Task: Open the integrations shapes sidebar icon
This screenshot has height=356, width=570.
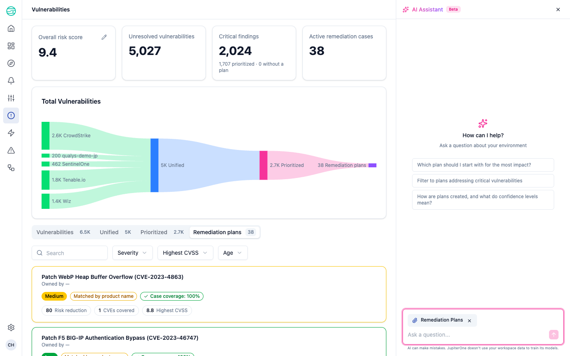Action: click(x=11, y=168)
